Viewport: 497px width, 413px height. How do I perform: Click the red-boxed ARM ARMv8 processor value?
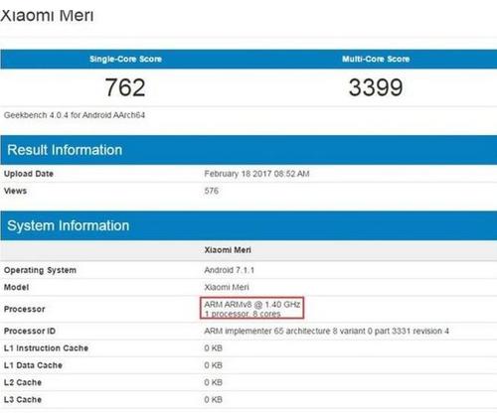click(252, 309)
